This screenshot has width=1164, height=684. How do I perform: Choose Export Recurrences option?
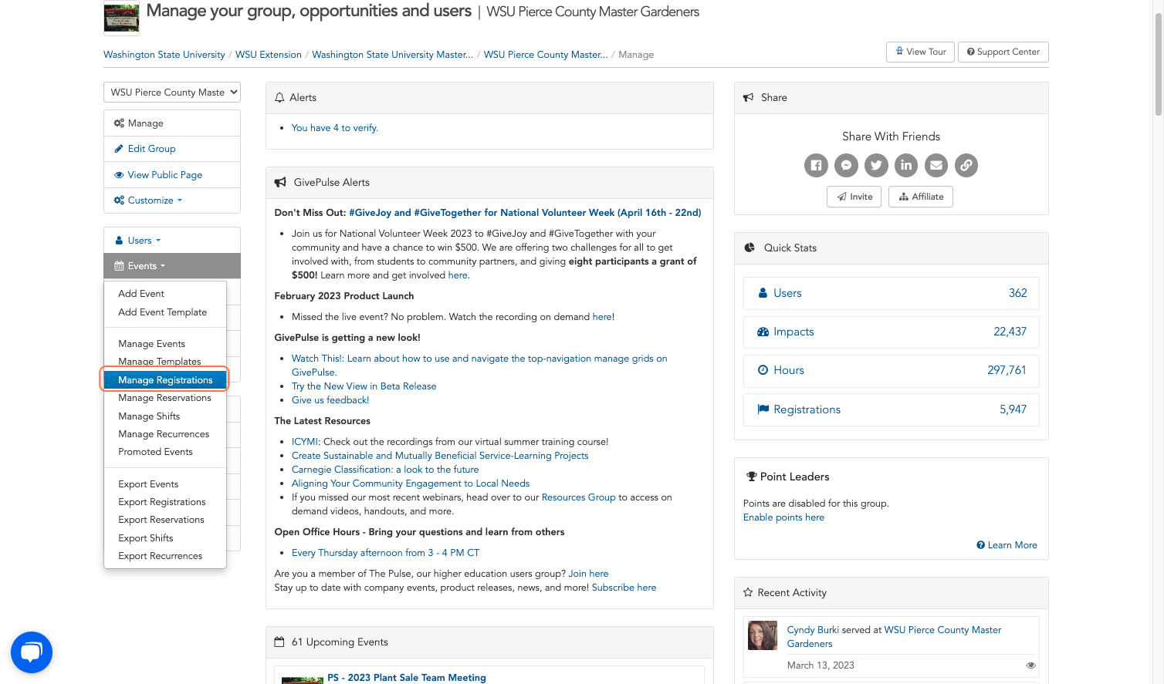click(x=161, y=556)
